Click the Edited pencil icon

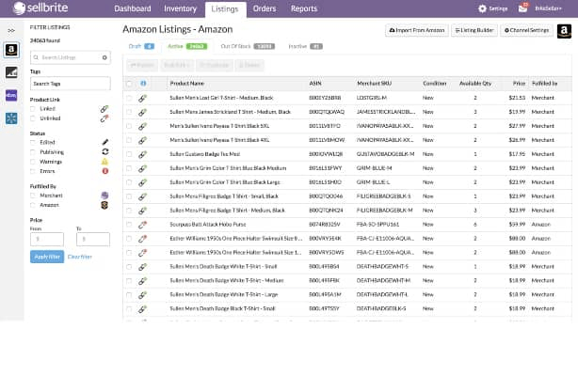pyautogui.click(x=105, y=142)
